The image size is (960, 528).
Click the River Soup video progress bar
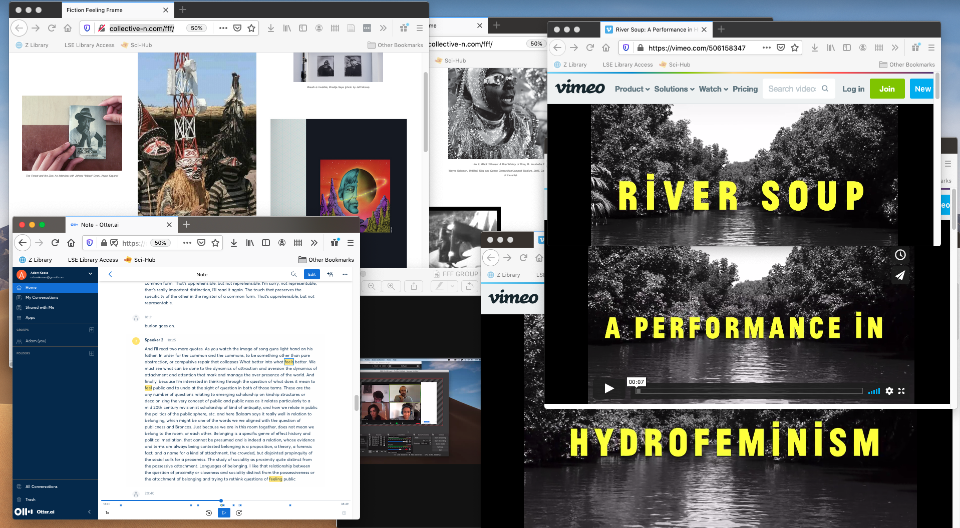pos(749,391)
